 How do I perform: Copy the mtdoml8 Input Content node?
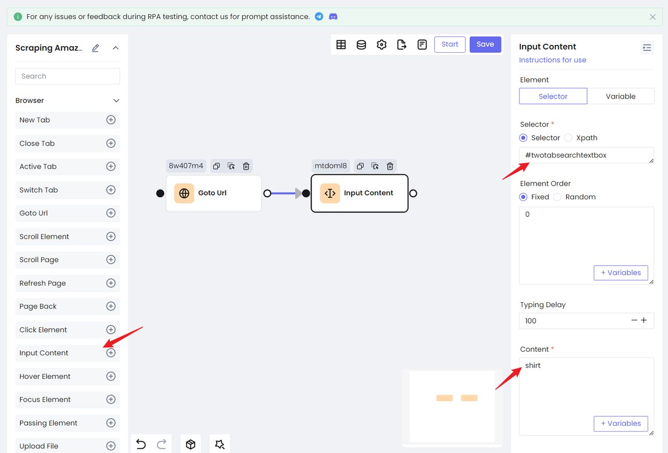pyautogui.click(x=360, y=166)
